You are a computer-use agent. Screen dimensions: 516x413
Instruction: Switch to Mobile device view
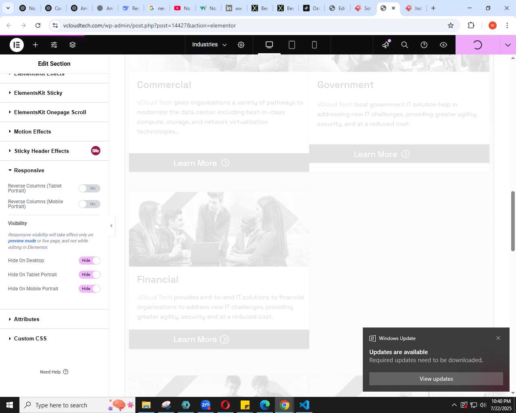[314, 45]
